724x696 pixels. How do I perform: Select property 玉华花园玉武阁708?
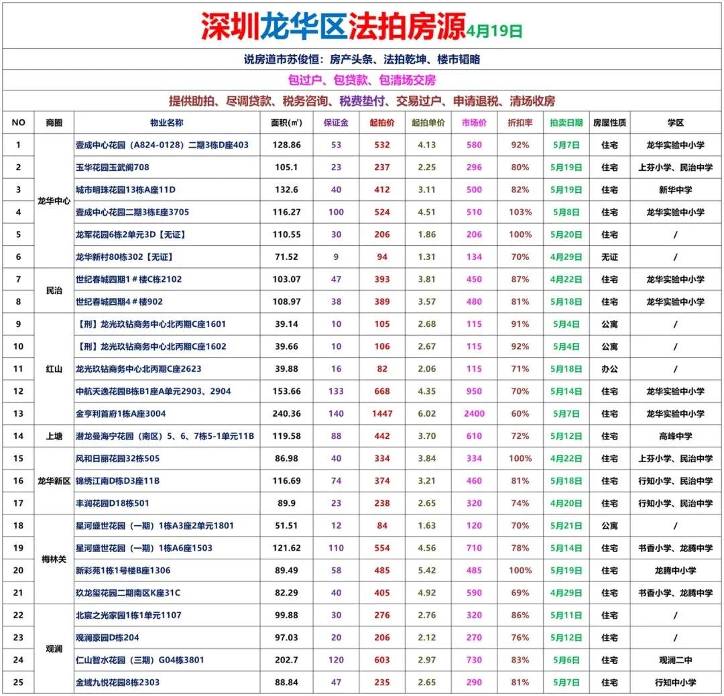click(x=113, y=167)
